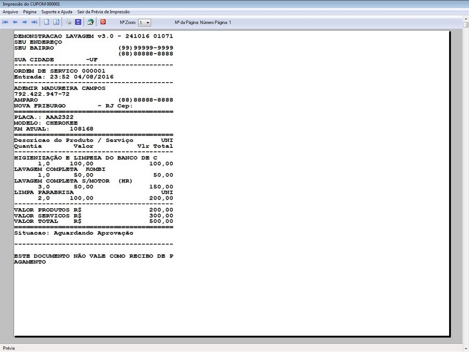This screenshot has height=352, width=469.
Task: Click LAVAGEM COMPLETA S/MOTOR (HR) line
Action: coord(73,181)
